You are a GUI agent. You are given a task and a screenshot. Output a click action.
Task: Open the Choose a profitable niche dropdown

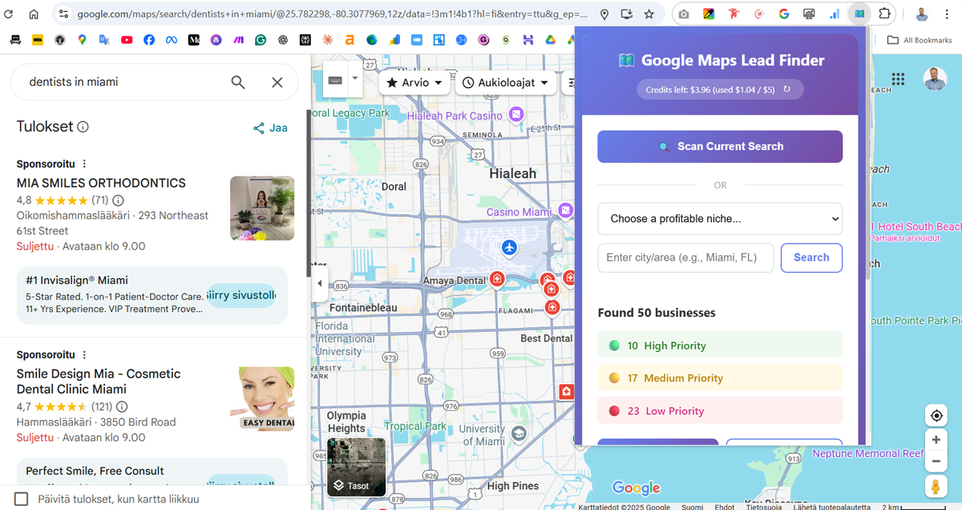pyautogui.click(x=720, y=218)
